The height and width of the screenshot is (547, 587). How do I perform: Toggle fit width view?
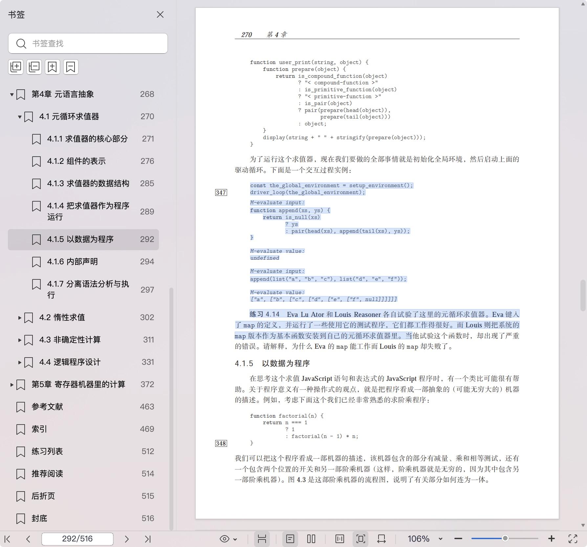[381, 539]
